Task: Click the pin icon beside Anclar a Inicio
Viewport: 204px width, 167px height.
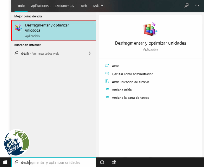Action: pos(107,89)
